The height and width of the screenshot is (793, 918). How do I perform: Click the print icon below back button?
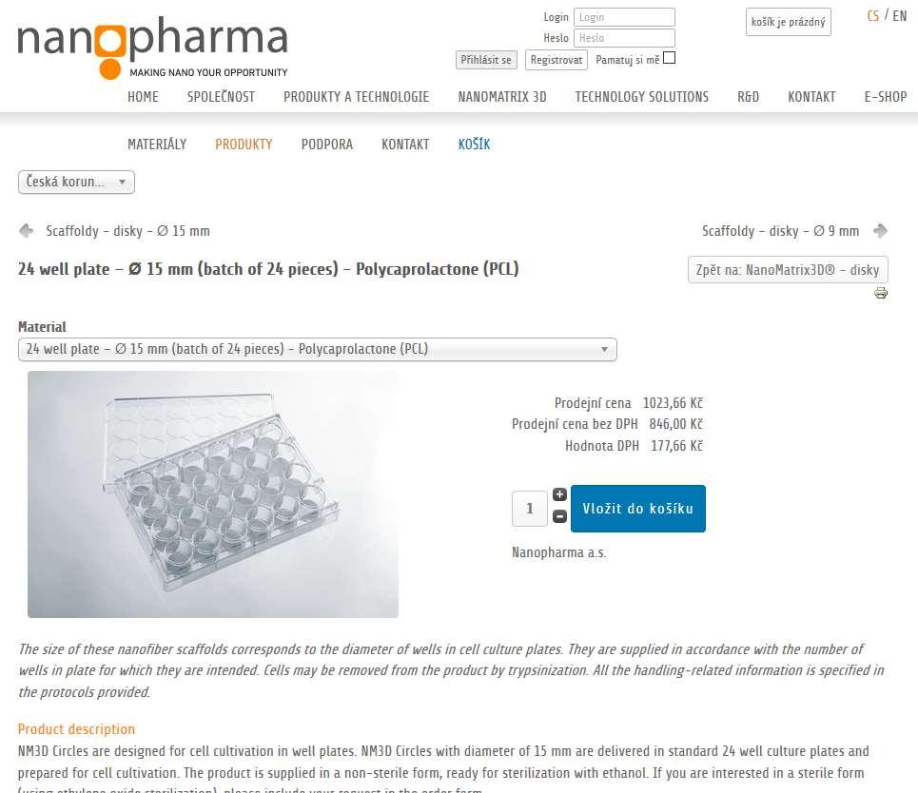881,293
